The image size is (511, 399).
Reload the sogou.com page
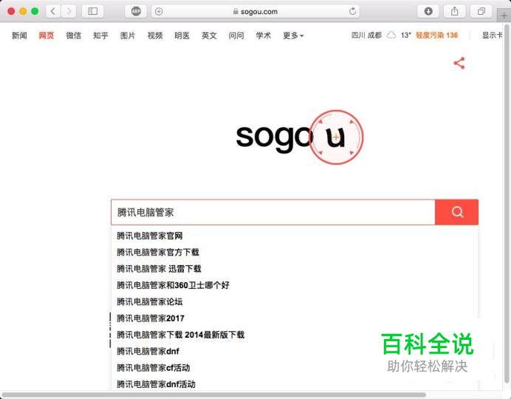[352, 11]
